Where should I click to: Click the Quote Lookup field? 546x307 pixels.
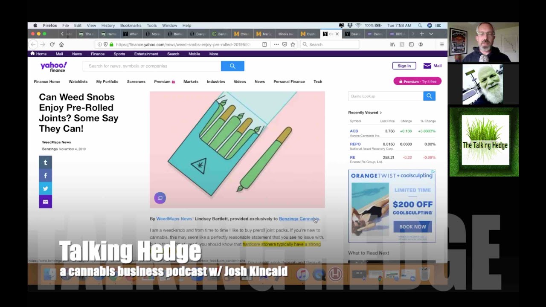(386, 96)
